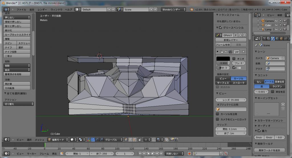The image size is (292, 158).
Task: Open the render engine dropdown
Action: click(x=174, y=9)
